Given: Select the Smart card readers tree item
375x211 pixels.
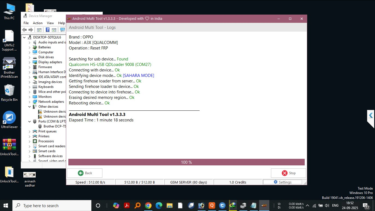Looking at the screenshot, I should (x=52, y=146).
